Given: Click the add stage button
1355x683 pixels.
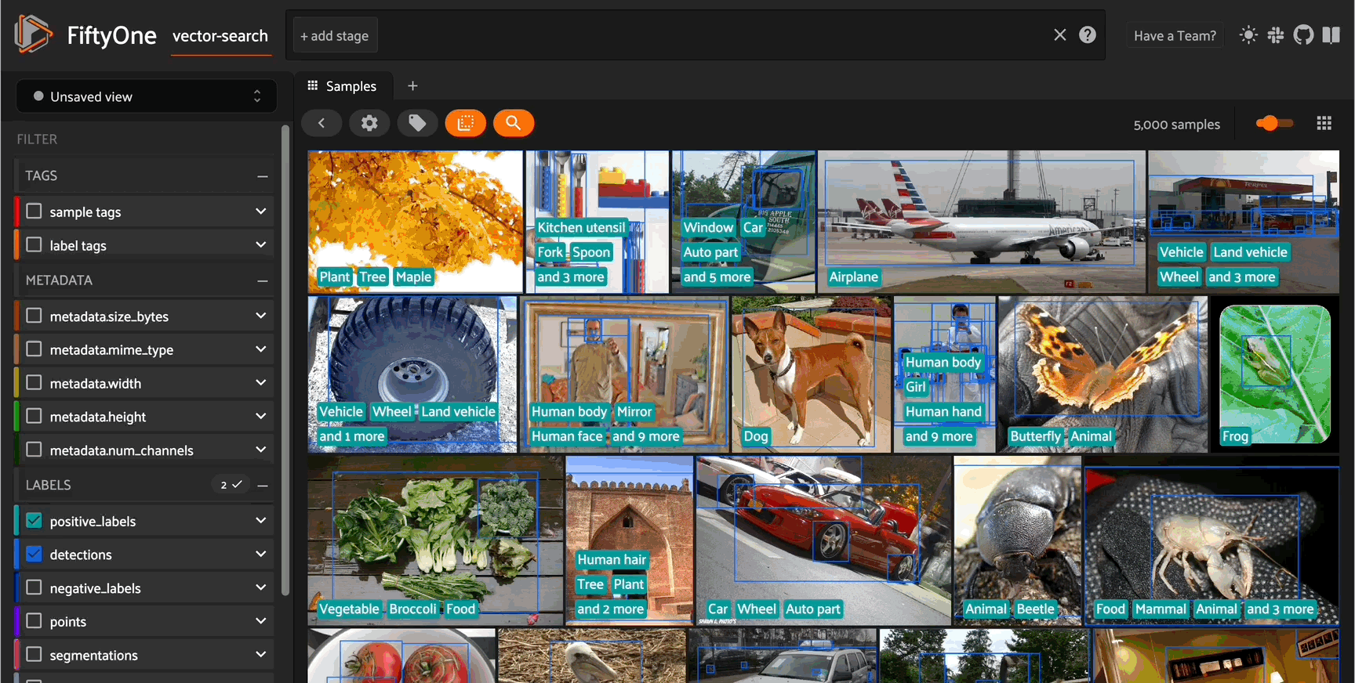Looking at the screenshot, I should click(335, 35).
